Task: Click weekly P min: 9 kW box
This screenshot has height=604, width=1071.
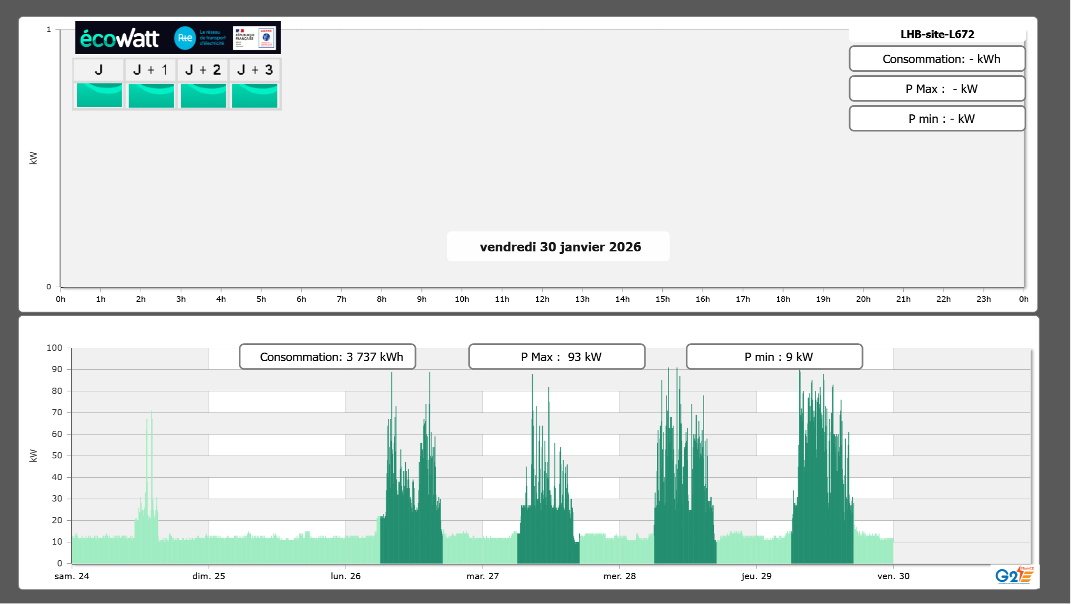Action: 774,357
